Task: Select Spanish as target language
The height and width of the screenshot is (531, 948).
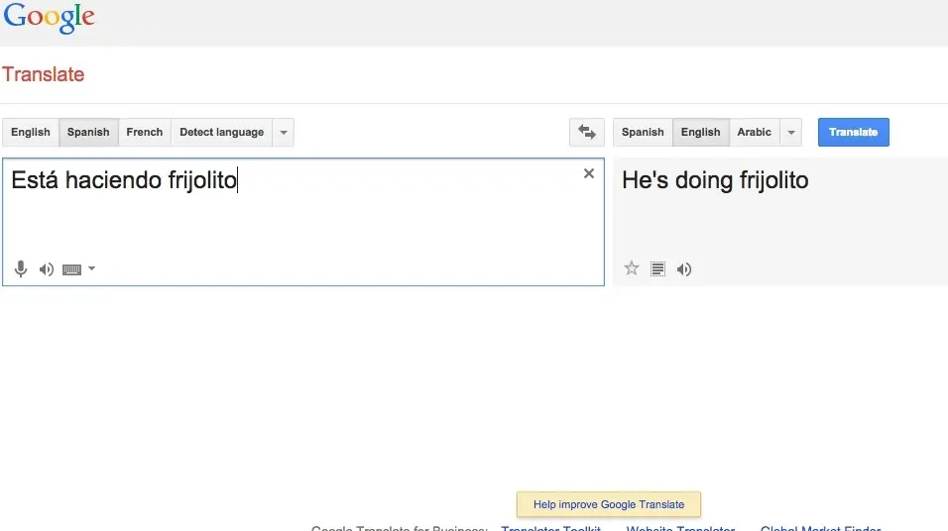Action: [643, 133]
